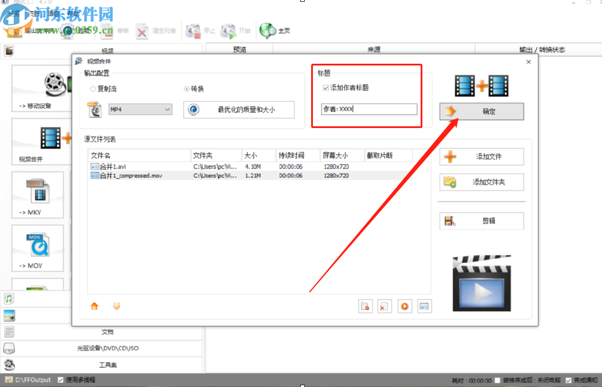Click the 添加文件 button
Viewport: 602px width, 387px height.
[481, 156]
